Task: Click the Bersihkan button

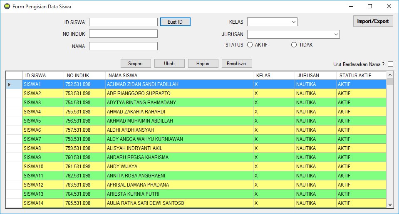Action: 237,64
